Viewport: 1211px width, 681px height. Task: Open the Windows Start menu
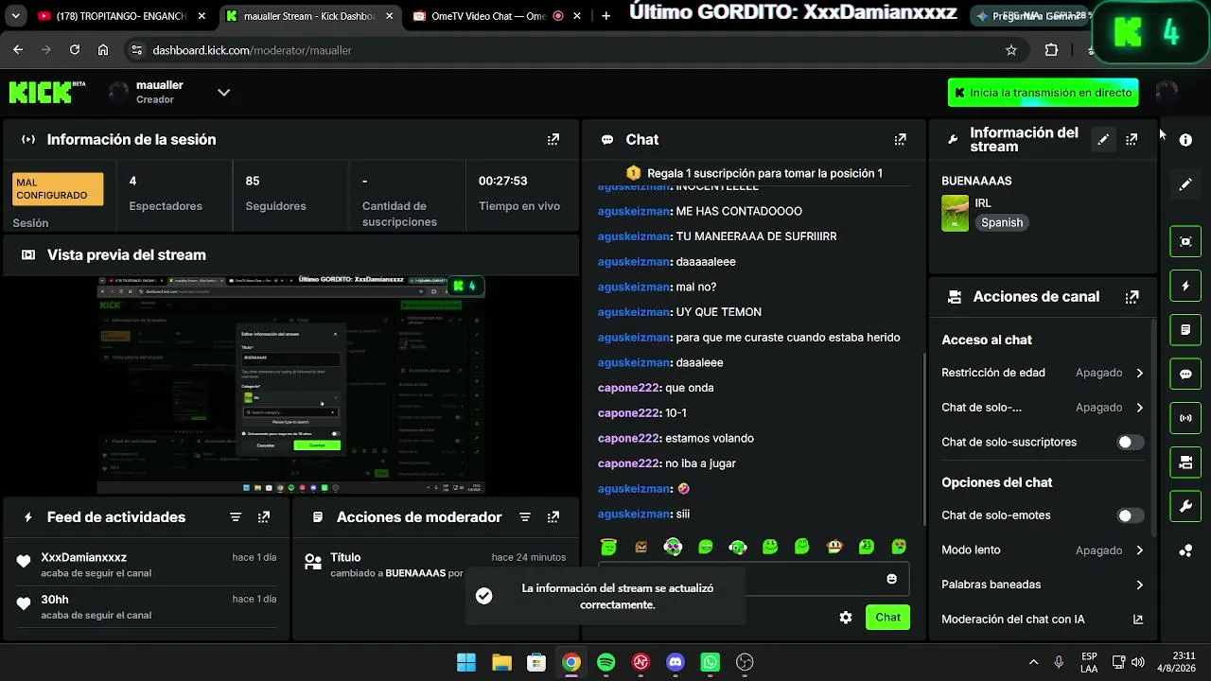point(466,662)
